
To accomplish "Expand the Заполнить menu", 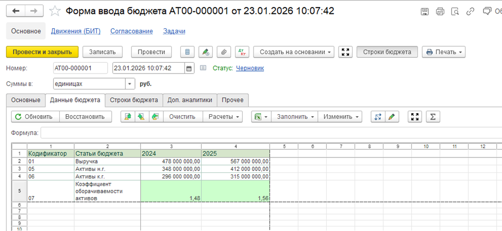I will (x=294, y=117).
